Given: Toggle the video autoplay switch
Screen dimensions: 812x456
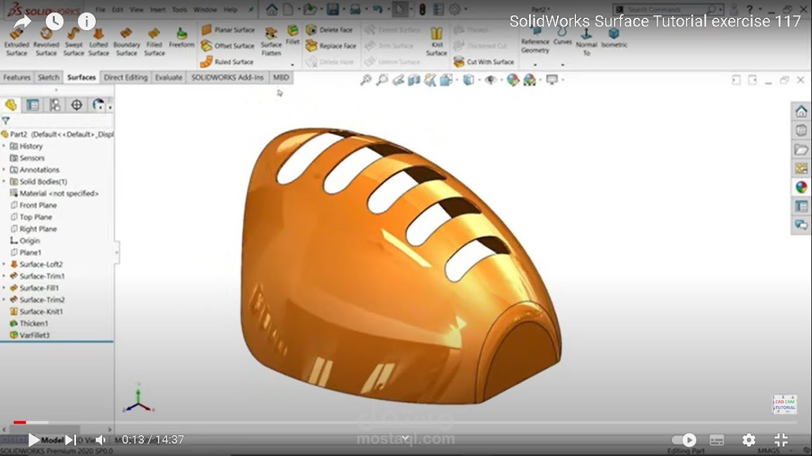Looking at the screenshot, I should click(684, 440).
